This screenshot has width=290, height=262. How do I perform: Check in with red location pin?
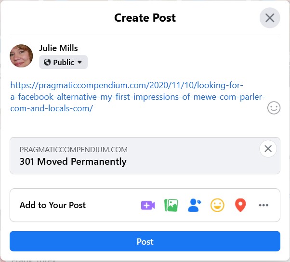(x=240, y=205)
